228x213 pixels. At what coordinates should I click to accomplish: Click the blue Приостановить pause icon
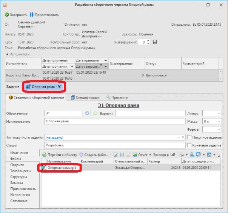pyautogui.click(x=32, y=15)
